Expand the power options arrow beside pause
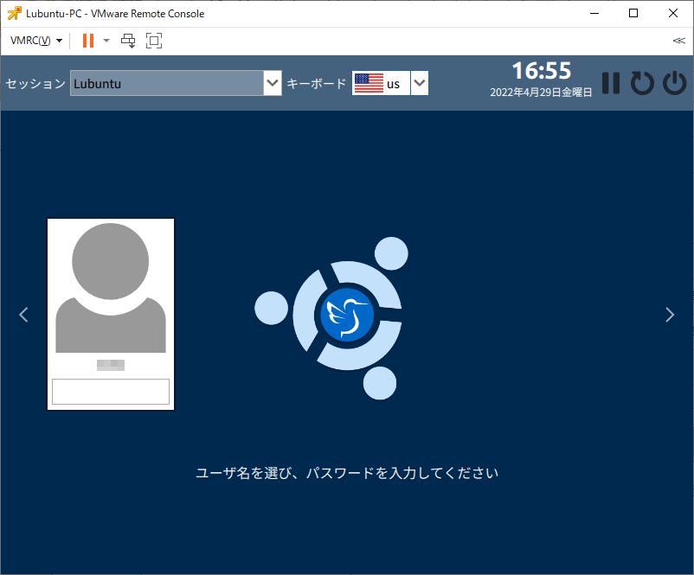The width and height of the screenshot is (694, 575). point(106,41)
